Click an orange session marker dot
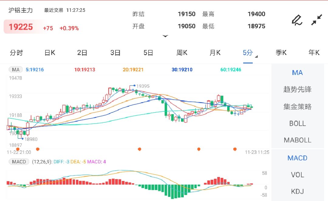 [38, 149]
